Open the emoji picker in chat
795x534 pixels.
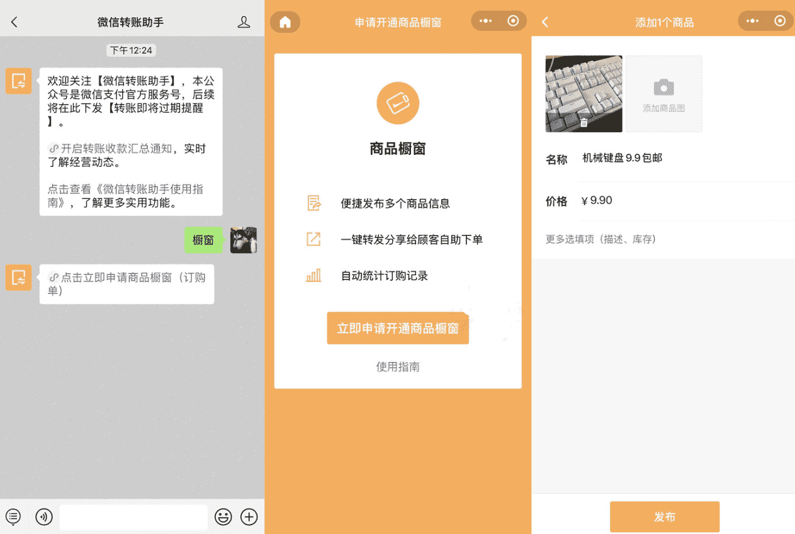point(223,517)
